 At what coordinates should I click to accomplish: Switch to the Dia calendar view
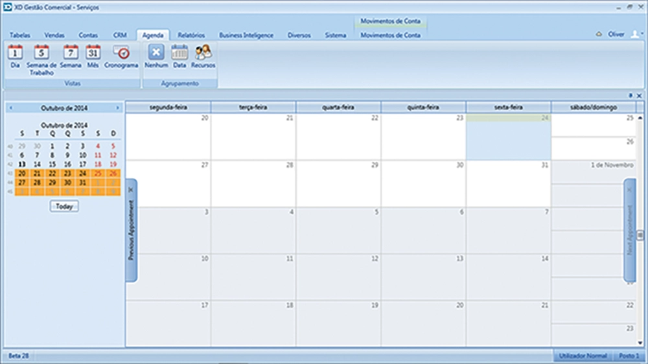[15, 56]
